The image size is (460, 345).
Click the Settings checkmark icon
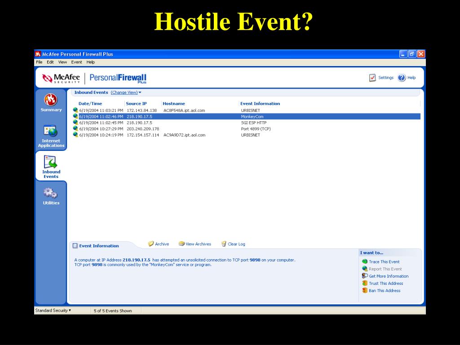coord(372,78)
